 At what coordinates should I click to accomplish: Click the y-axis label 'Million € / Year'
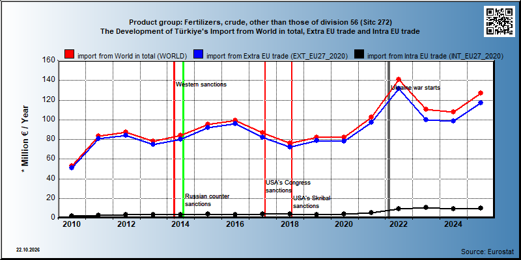click(25, 139)
